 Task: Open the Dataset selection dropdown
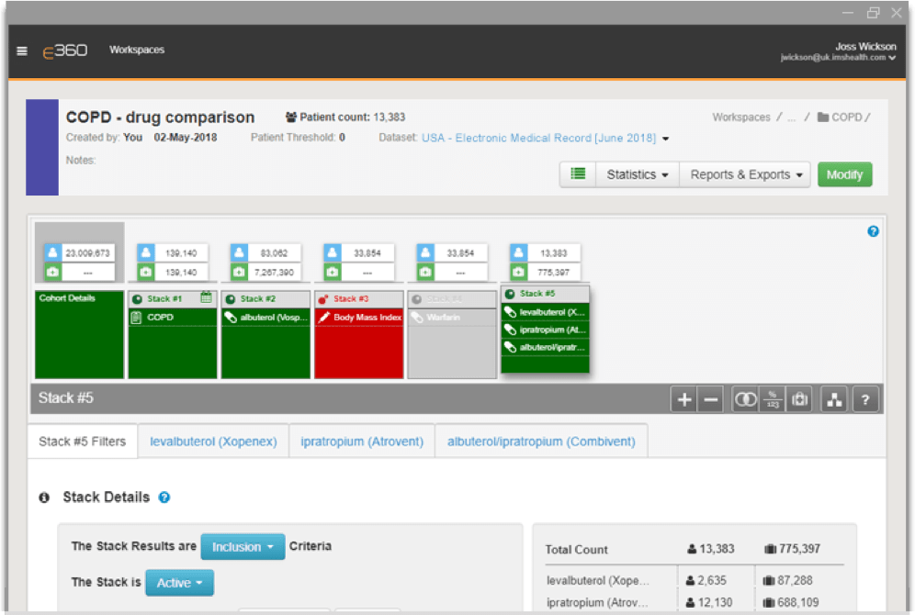665,139
